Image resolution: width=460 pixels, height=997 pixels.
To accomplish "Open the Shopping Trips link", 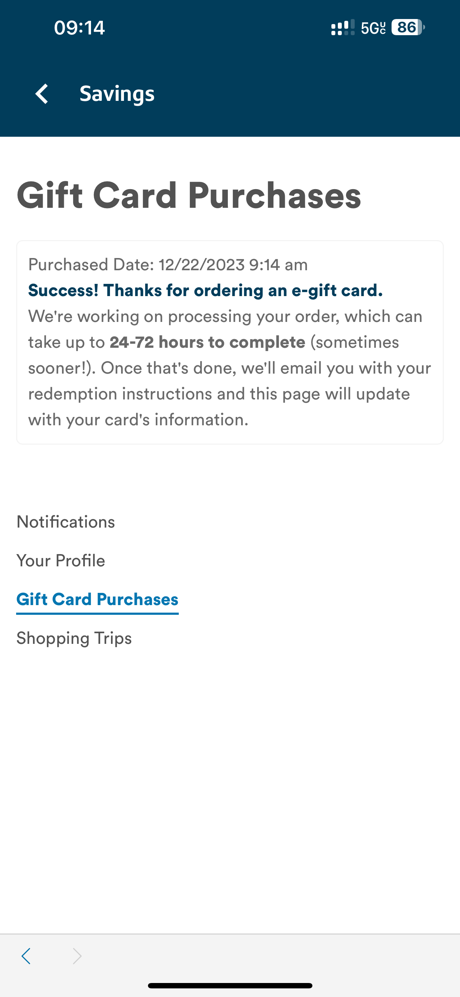I will (x=74, y=638).
